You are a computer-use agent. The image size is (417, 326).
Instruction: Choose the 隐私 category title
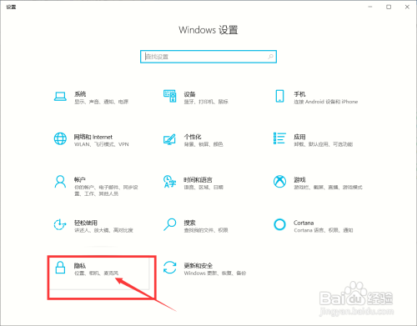click(x=80, y=265)
